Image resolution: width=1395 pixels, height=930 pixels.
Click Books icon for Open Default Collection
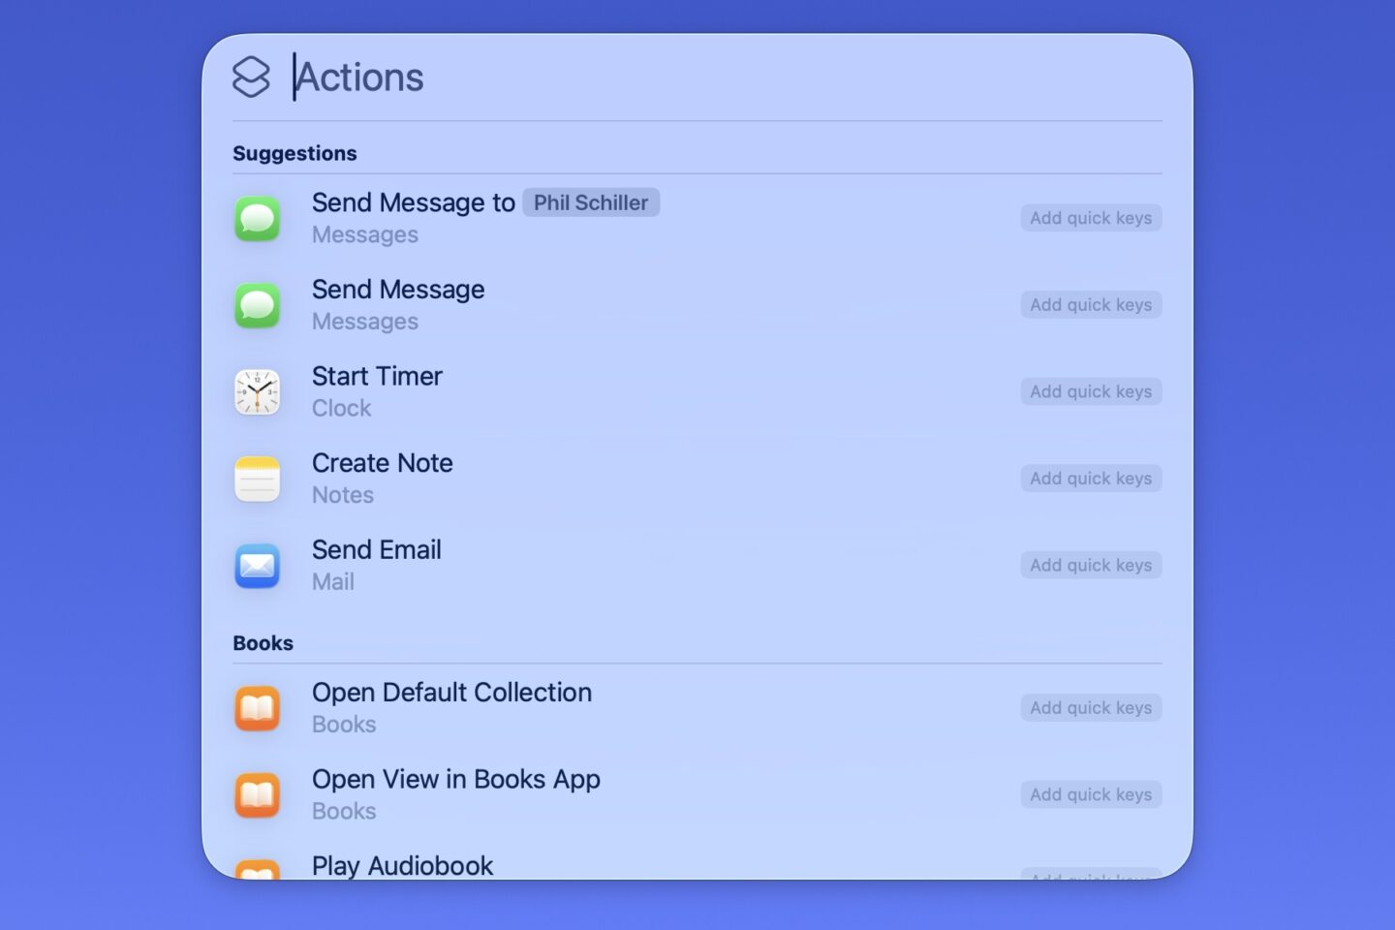coord(258,708)
